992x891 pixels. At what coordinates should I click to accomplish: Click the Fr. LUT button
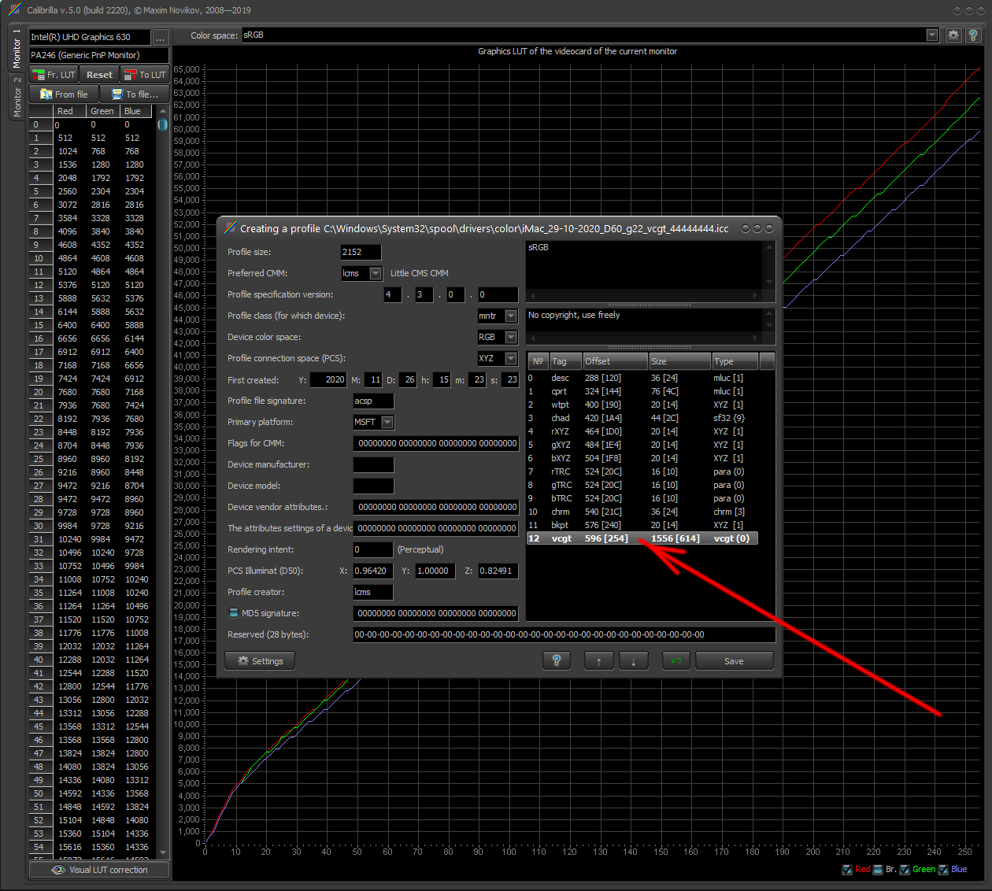[54, 75]
